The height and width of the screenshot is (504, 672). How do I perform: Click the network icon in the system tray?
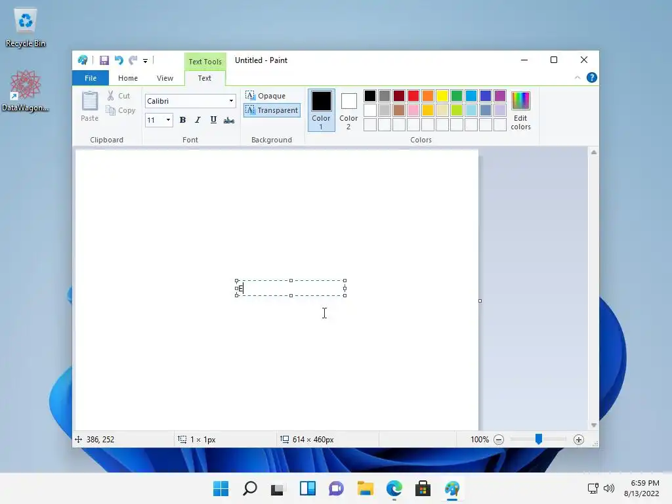[593, 488]
